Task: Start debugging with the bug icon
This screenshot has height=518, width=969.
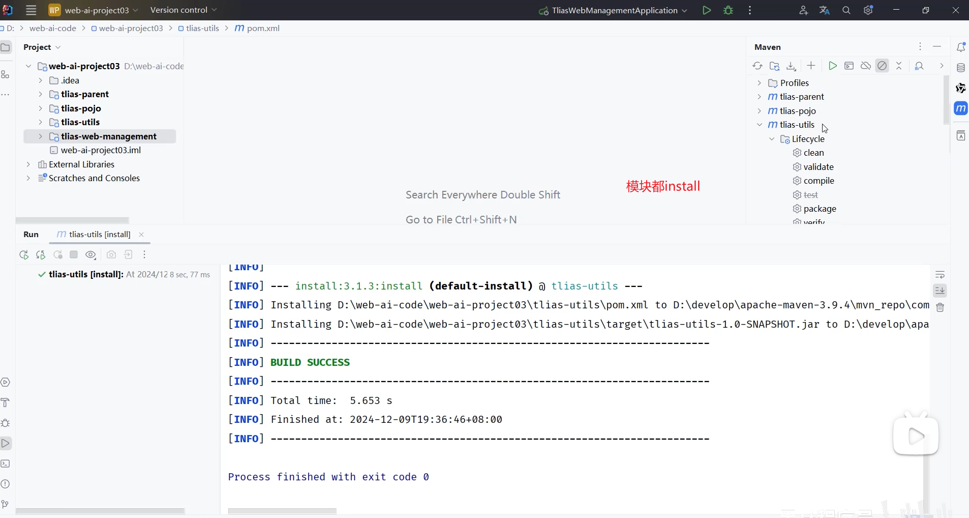Action: [x=728, y=10]
